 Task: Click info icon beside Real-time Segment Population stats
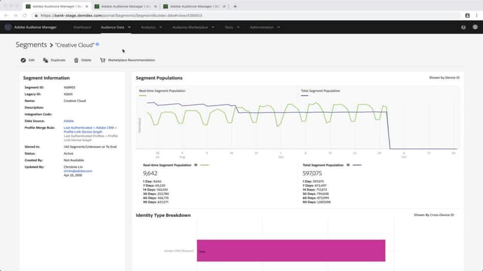coord(196,165)
